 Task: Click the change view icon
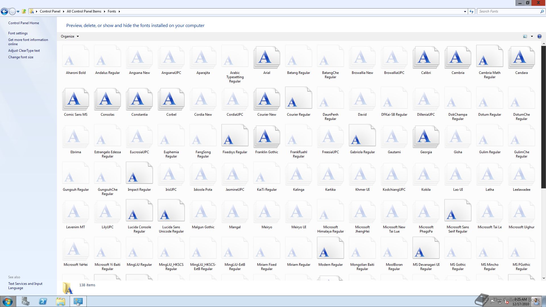tap(525, 36)
